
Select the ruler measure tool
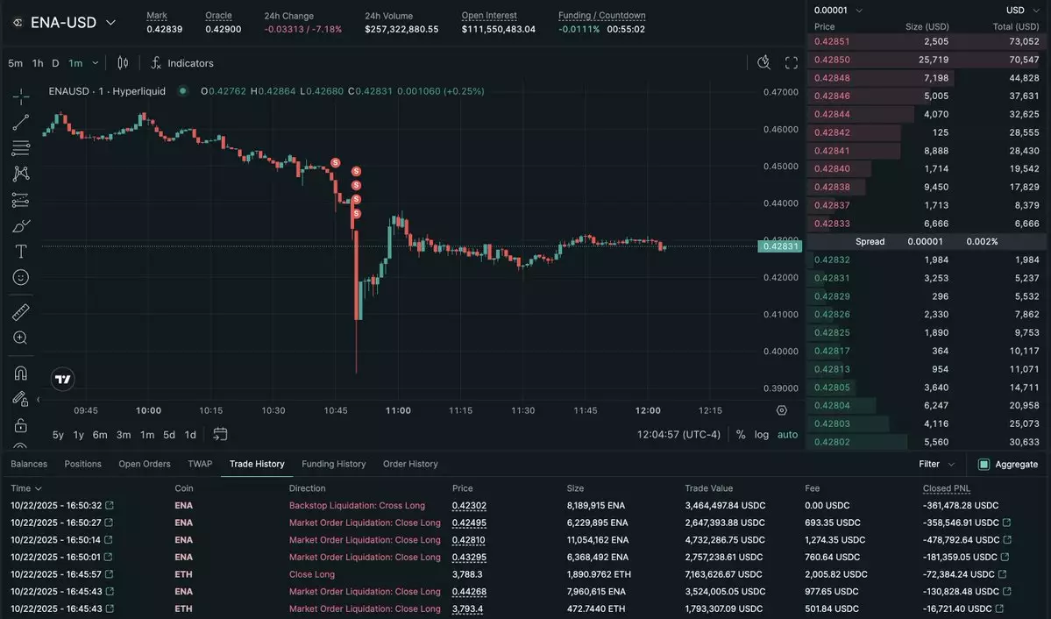click(21, 312)
